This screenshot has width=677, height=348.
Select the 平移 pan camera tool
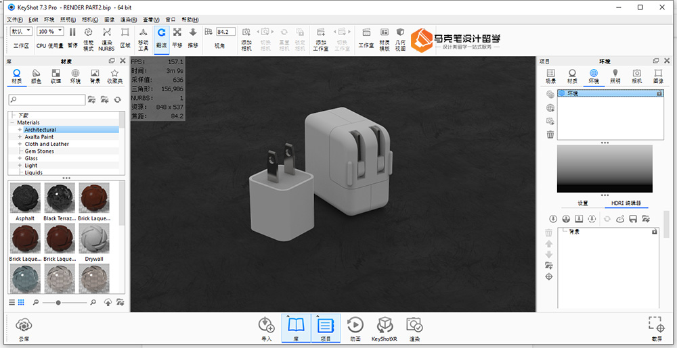point(177,37)
